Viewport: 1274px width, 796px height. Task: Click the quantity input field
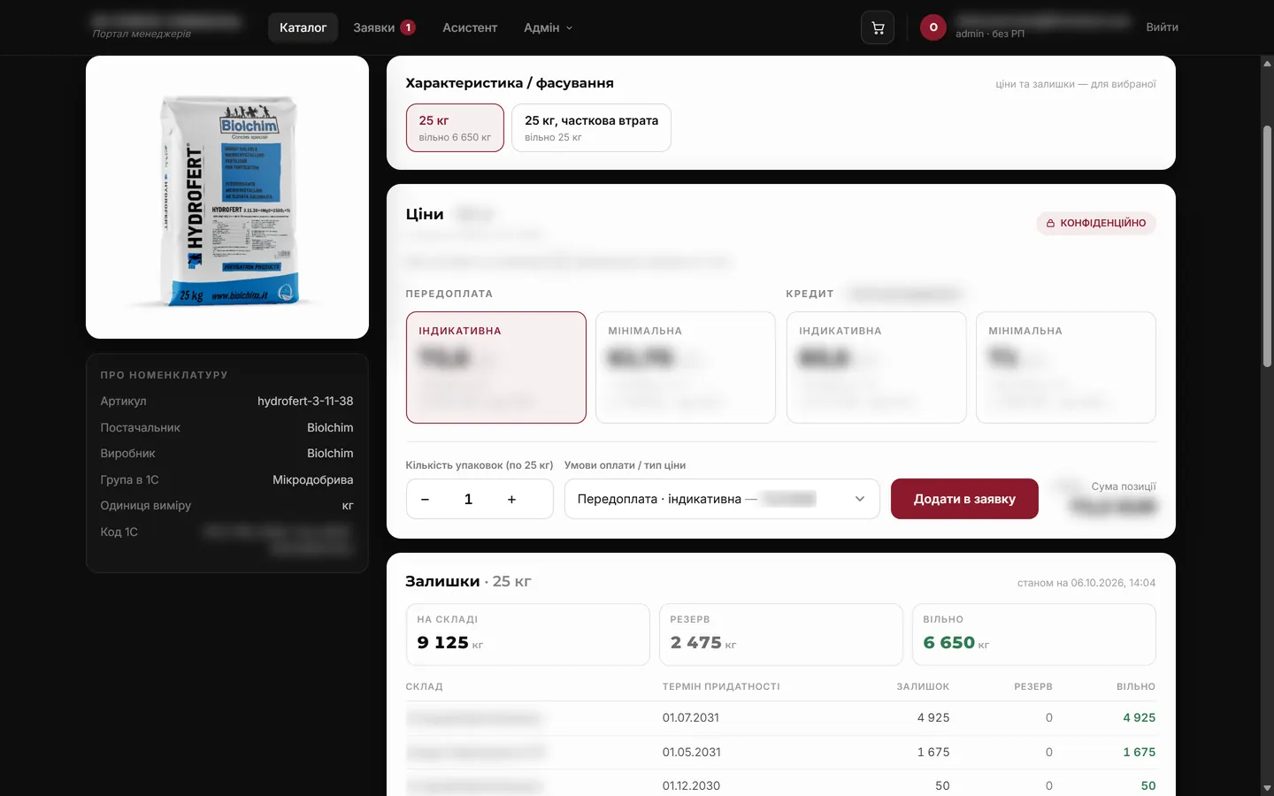click(468, 499)
